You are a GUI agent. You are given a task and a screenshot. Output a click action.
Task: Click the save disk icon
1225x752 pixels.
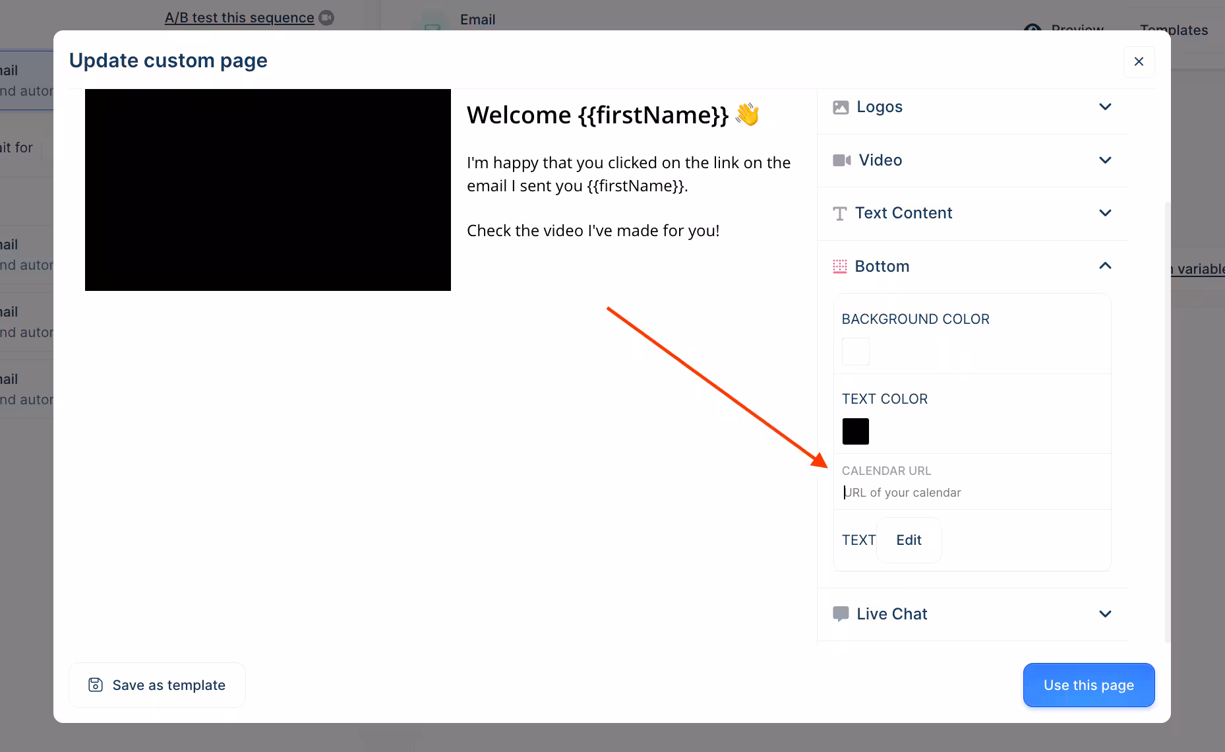point(96,685)
